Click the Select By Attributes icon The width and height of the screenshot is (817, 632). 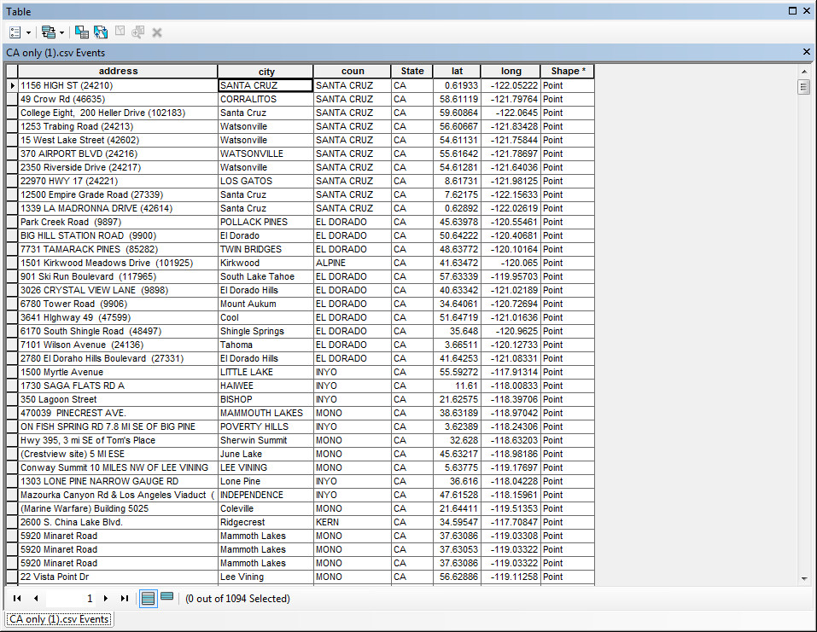tap(82, 32)
